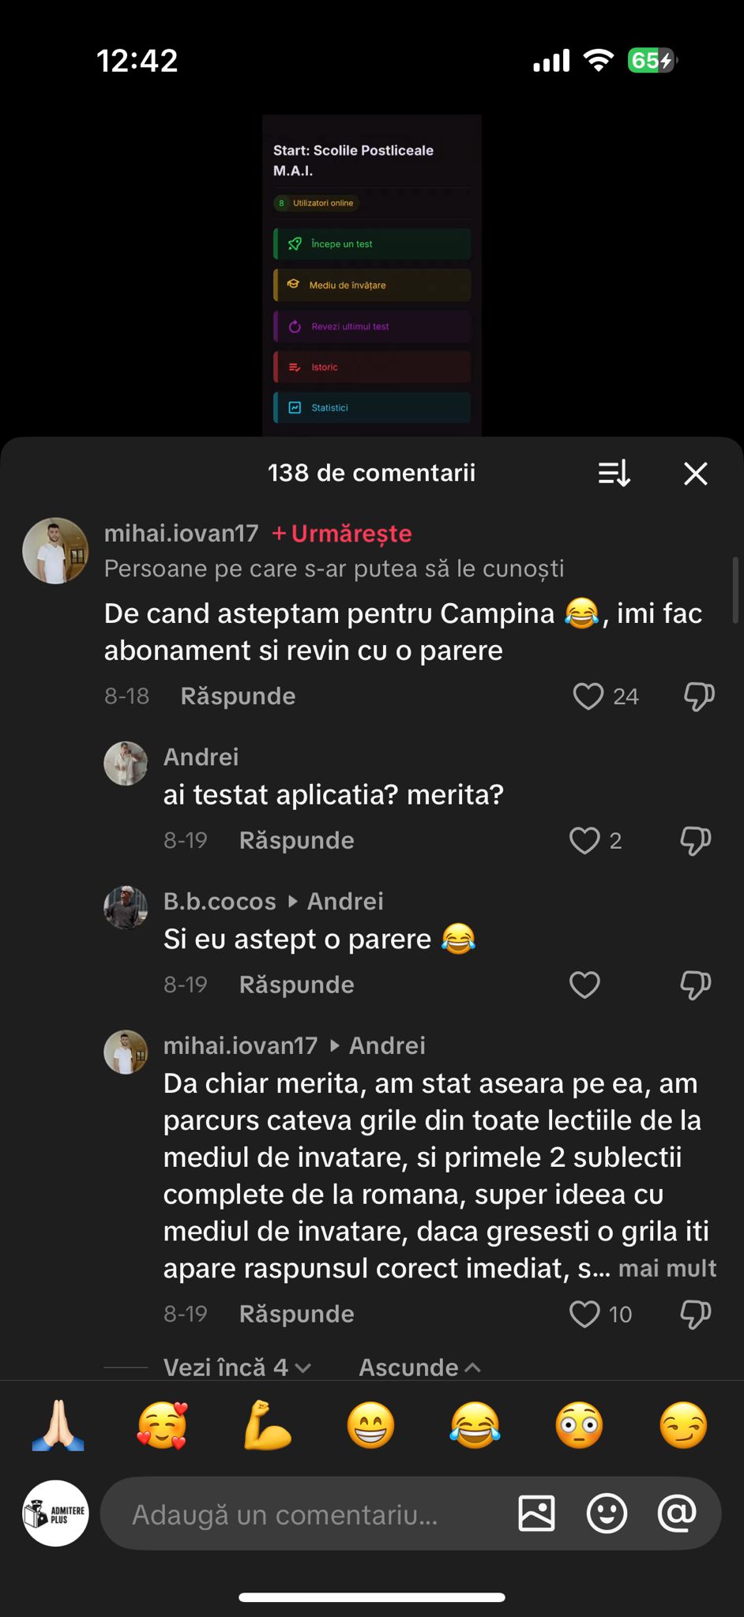Tap 'Începe un test' in the video
This screenshot has height=1617, width=744.
pyautogui.click(x=372, y=244)
